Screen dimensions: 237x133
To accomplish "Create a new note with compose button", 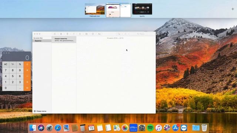I will (74, 34).
